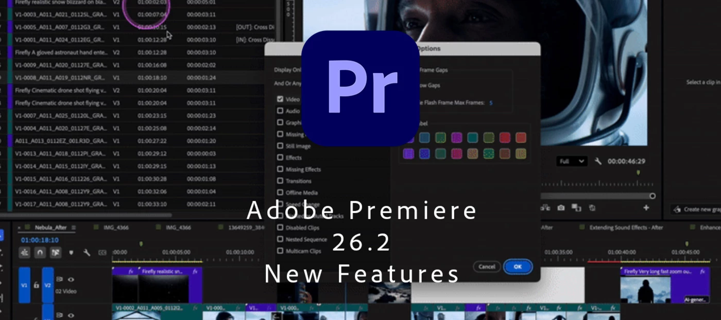Click flash frame max frames value 5
Image resolution: width=721 pixels, height=320 pixels.
pos(491,103)
